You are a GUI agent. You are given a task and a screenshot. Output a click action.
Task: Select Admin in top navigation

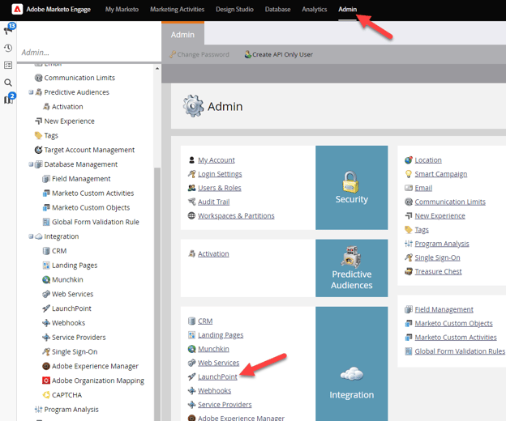(347, 10)
